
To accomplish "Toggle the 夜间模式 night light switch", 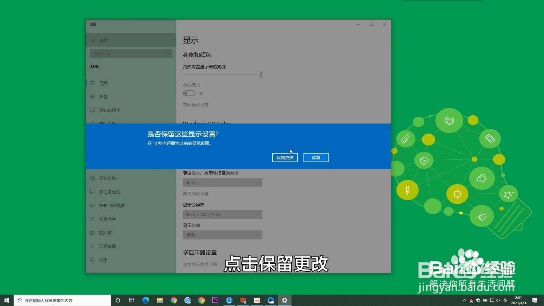I will coord(189,93).
